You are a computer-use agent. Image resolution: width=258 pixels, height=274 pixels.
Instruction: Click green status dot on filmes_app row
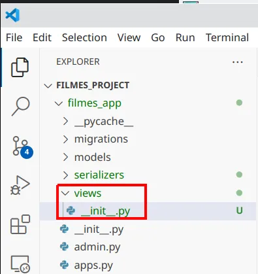tap(239, 103)
